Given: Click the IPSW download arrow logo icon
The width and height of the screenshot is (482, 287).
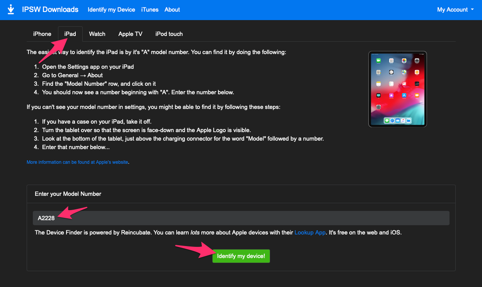Looking at the screenshot, I should tap(11, 9).
